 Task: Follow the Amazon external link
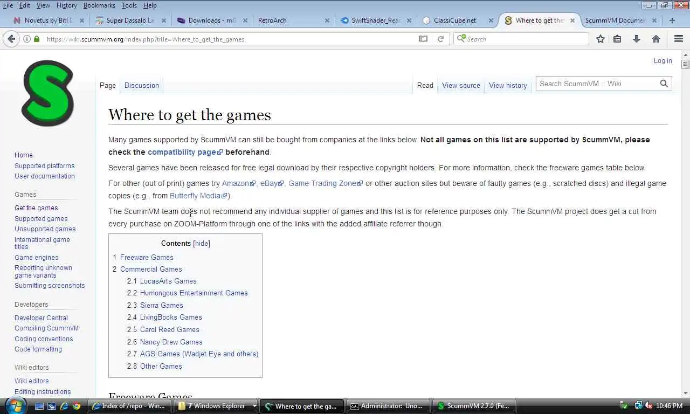pyautogui.click(x=239, y=183)
